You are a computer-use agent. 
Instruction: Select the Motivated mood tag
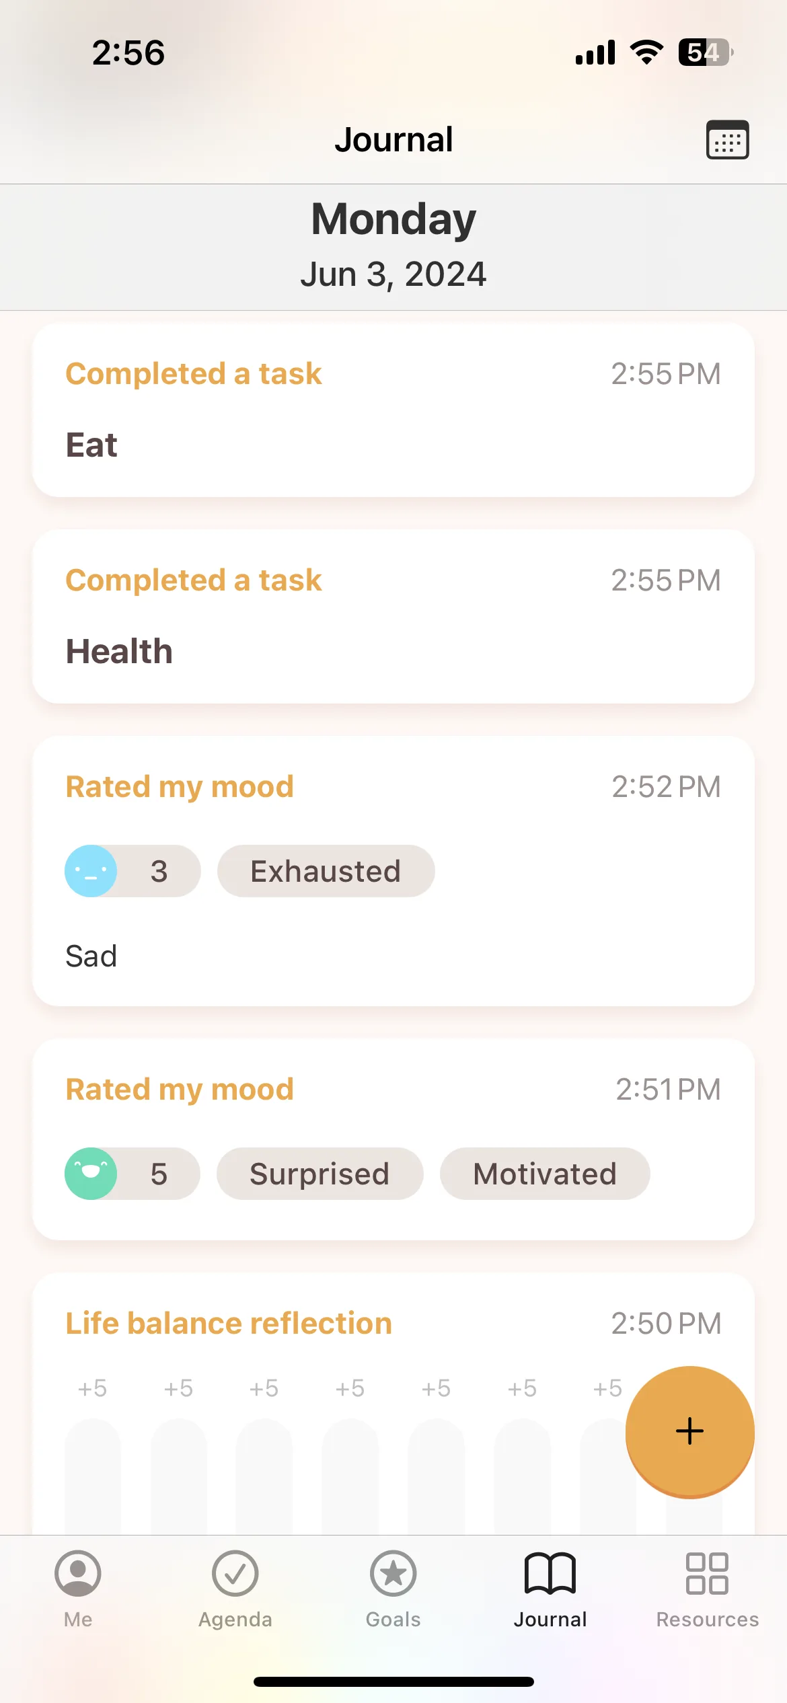point(545,1174)
